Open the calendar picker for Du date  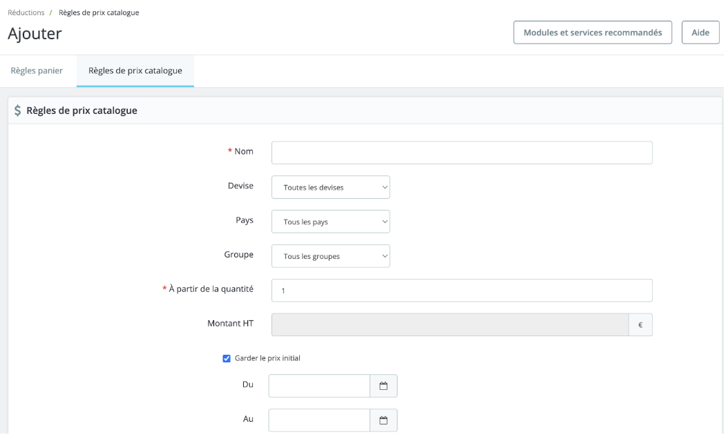pyautogui.click(x=383, y=386)
